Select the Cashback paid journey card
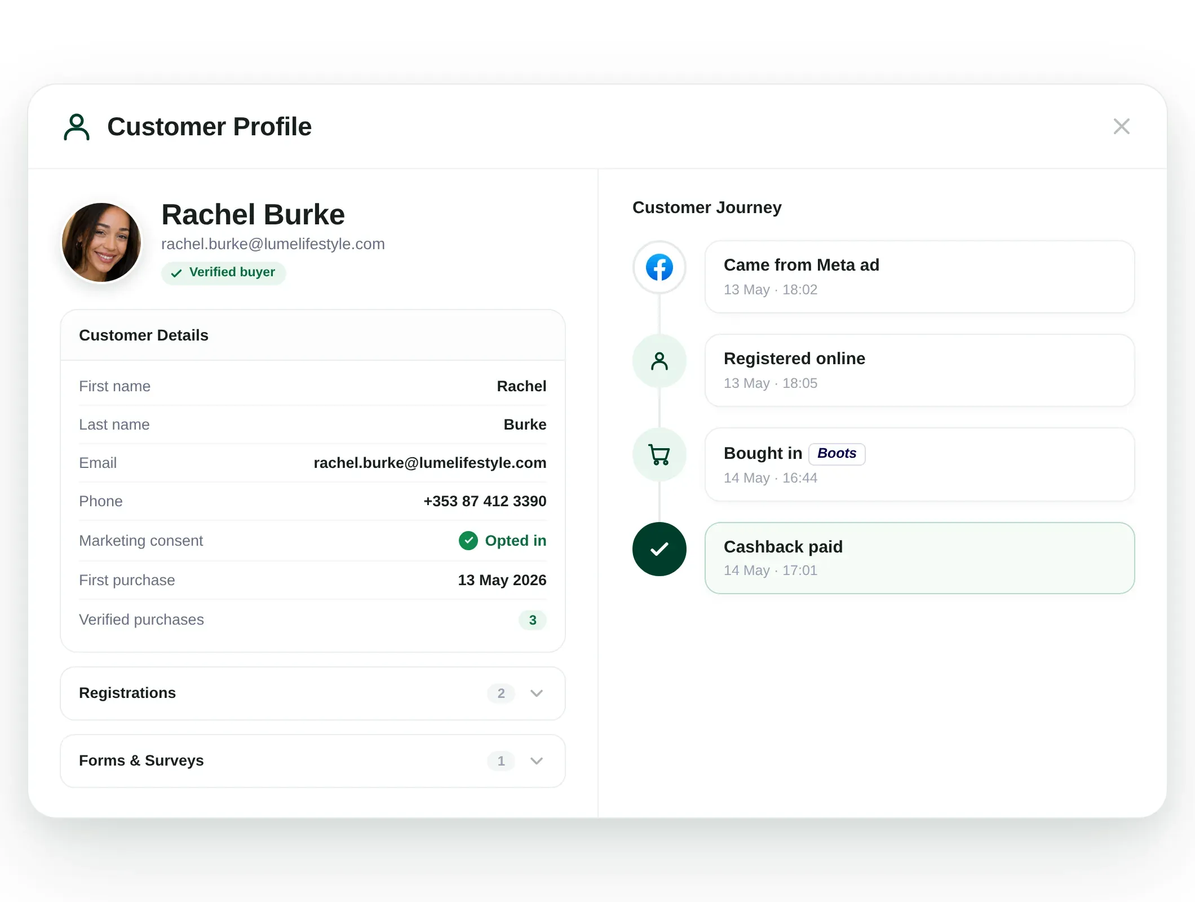This screenshot has width=1195, height=902. pos(919,558)
